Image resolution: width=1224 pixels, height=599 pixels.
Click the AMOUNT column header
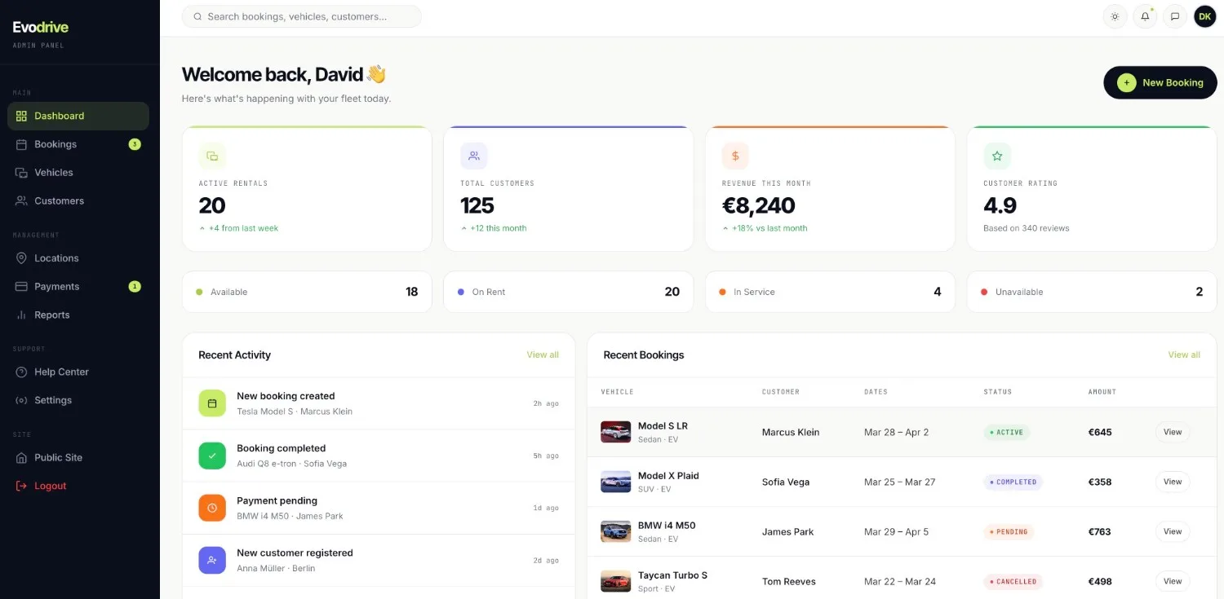pyautogui.click(x=1102, y=392)
